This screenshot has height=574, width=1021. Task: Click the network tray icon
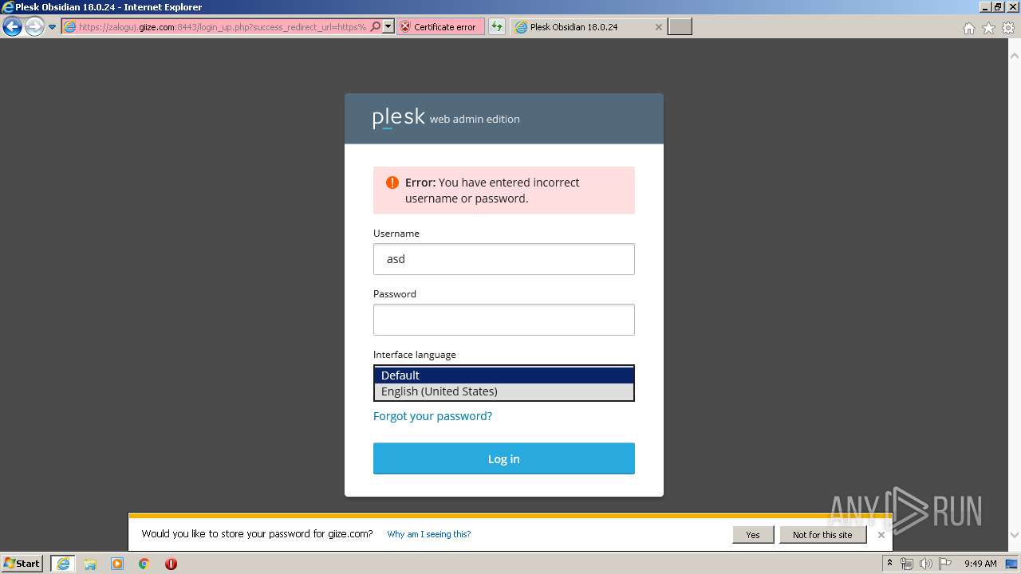click(x=907, y=564)
